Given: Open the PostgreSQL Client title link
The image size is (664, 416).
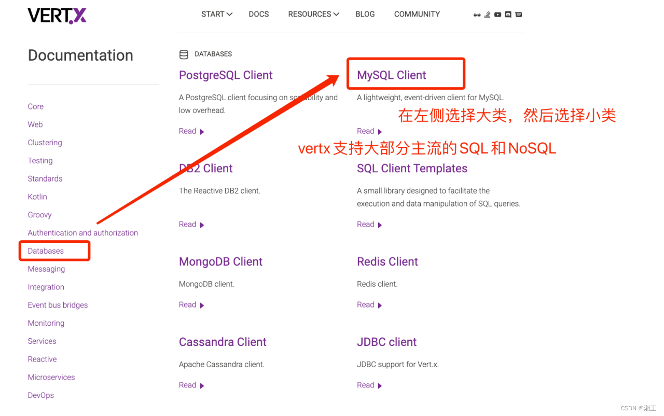Looking at the screenshot, I should [x=226, y=75].
